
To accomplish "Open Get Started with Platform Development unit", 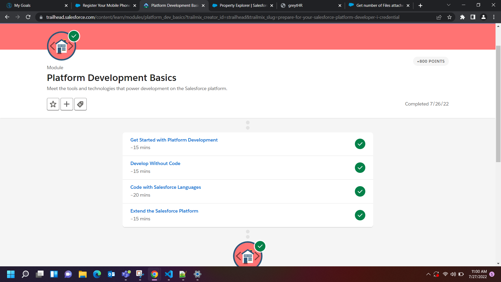I will click(174, 140).
